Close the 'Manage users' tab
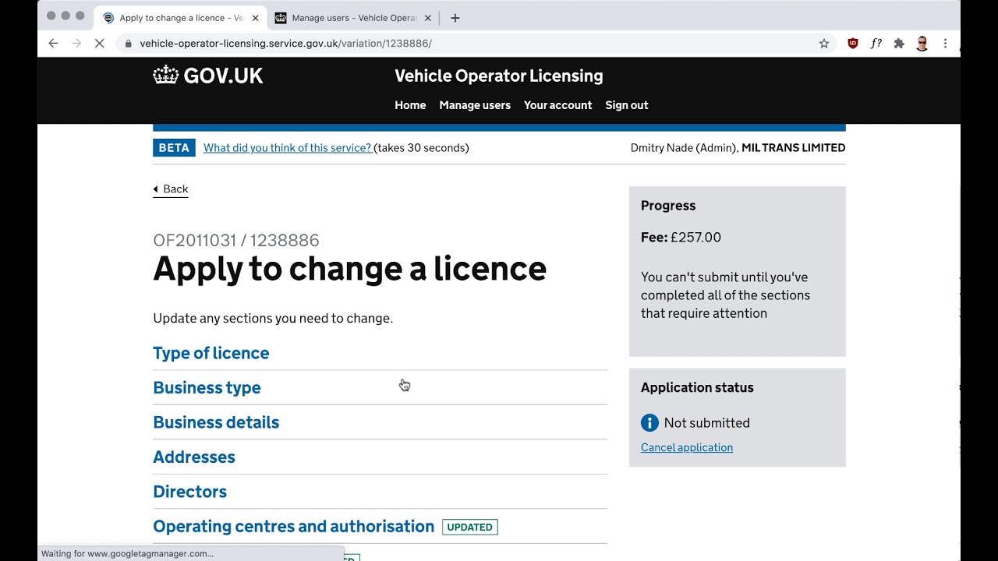 point(427,18)
